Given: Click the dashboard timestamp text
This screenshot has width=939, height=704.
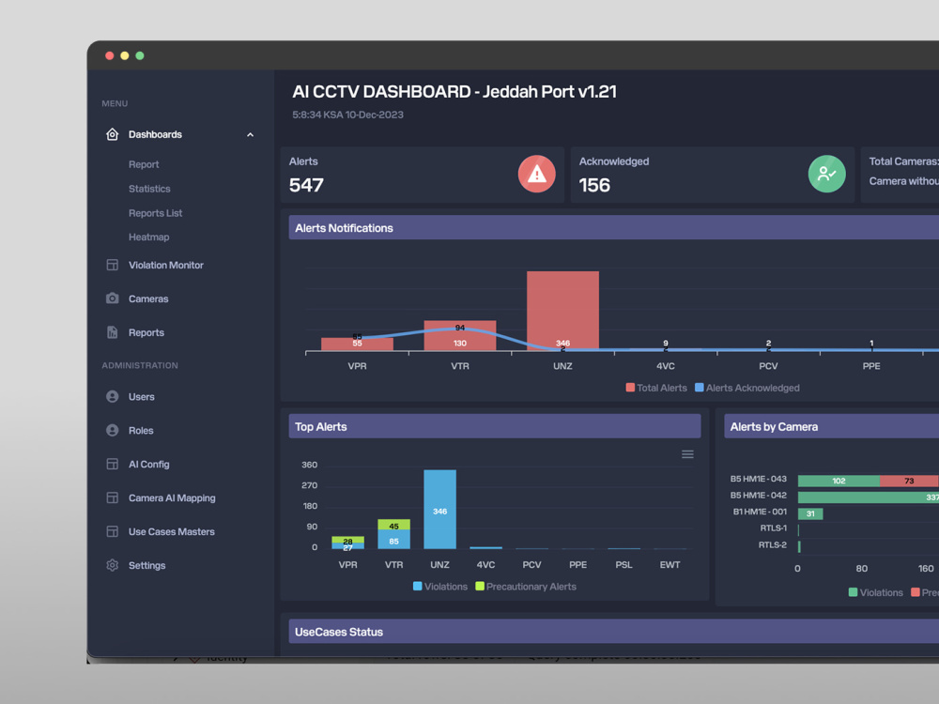Looking at the screenshot, I should click(348, 115).
